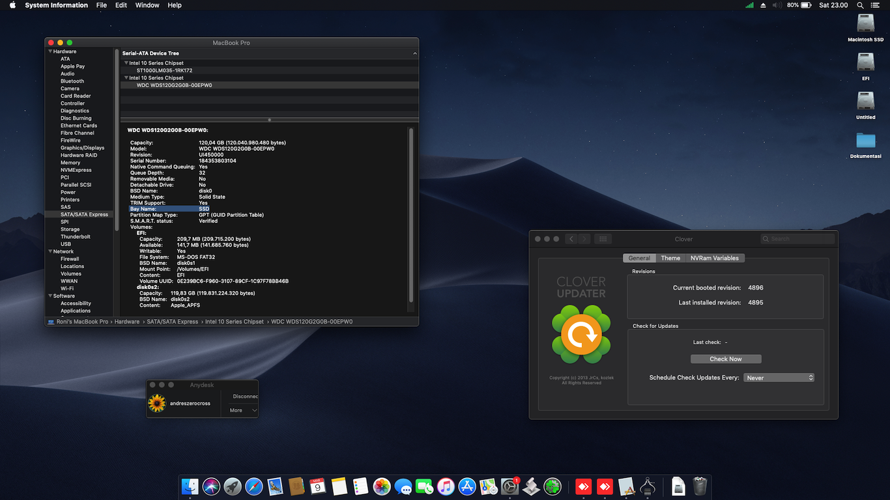Click the Check Now button
890x500 pixels.
[x=725, y=359]
